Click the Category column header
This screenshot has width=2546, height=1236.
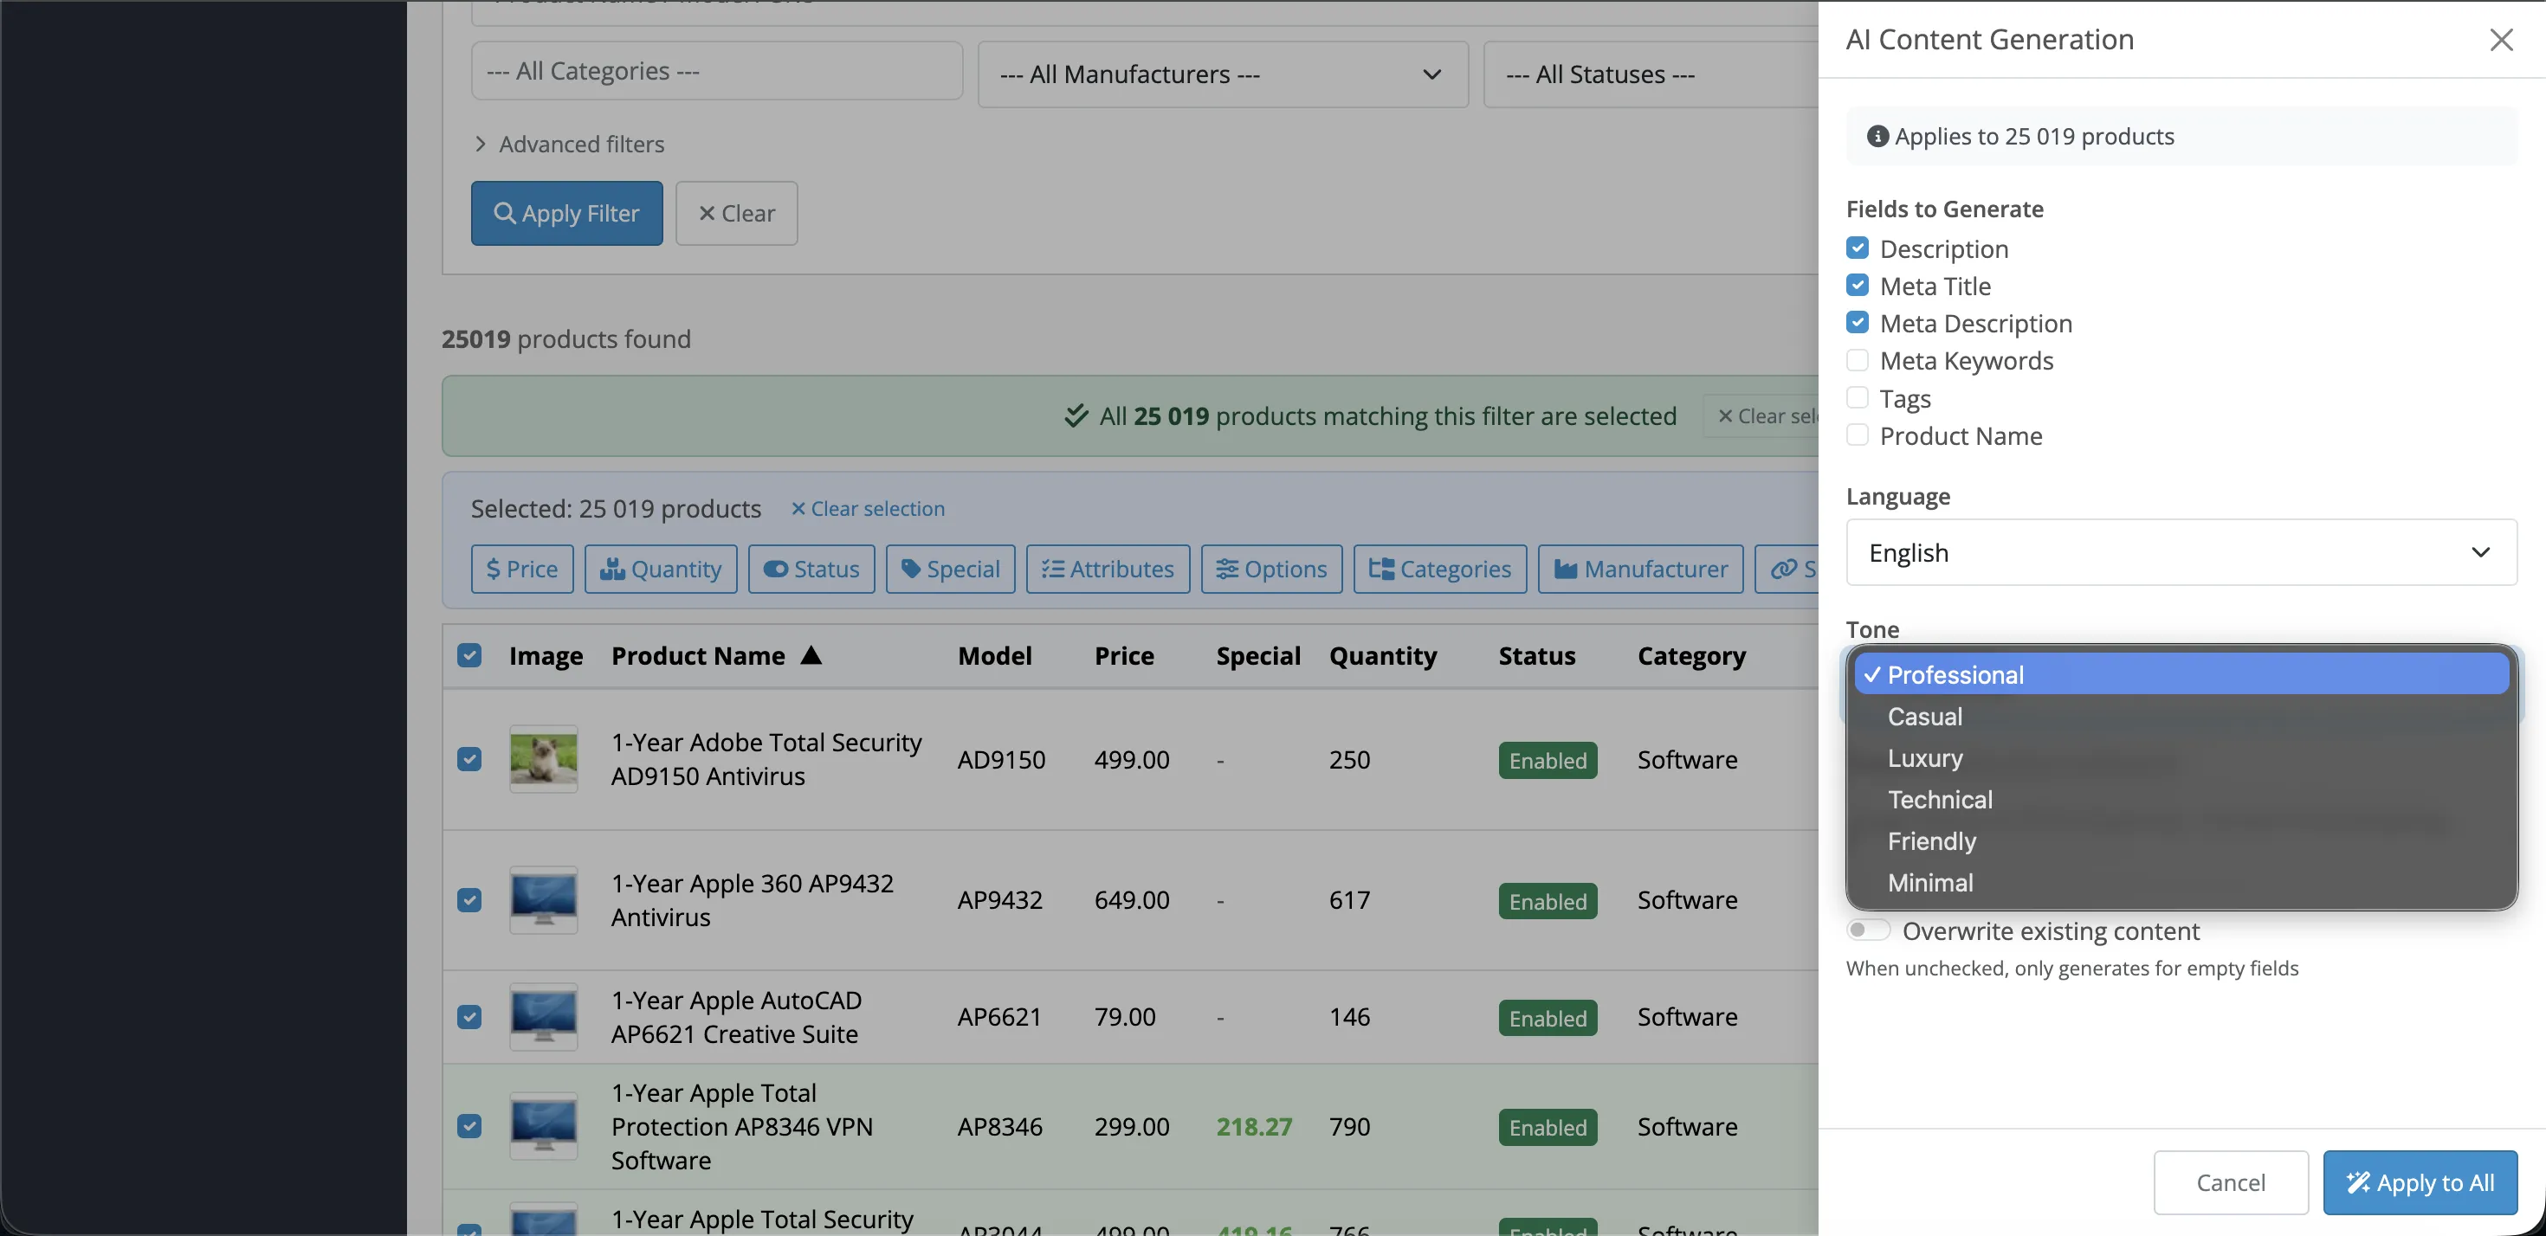pyautogui.click(x=1691, y=656)
